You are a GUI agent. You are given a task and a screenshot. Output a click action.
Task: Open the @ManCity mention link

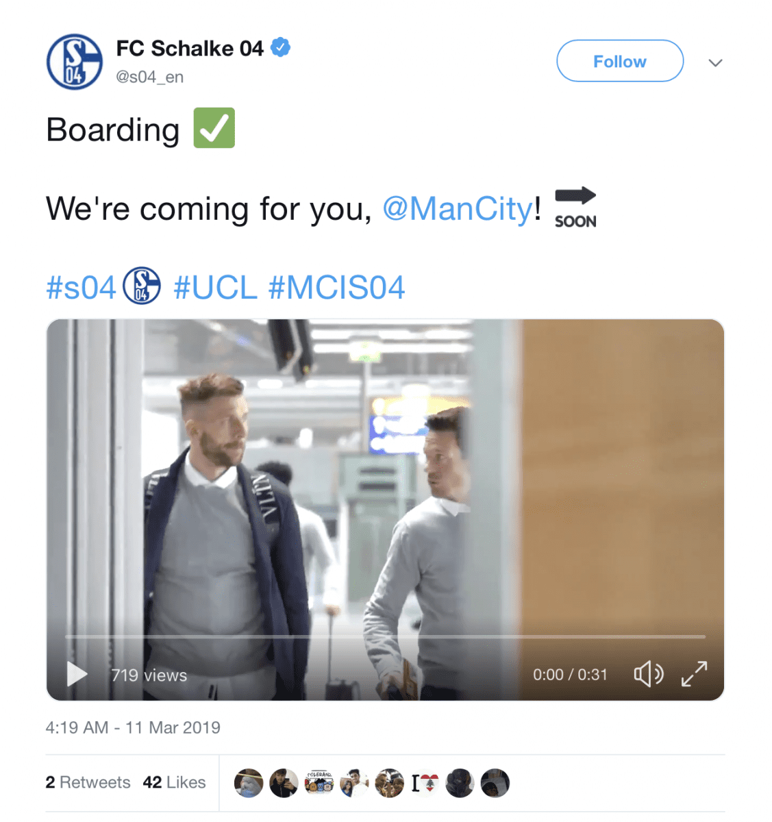457,209
